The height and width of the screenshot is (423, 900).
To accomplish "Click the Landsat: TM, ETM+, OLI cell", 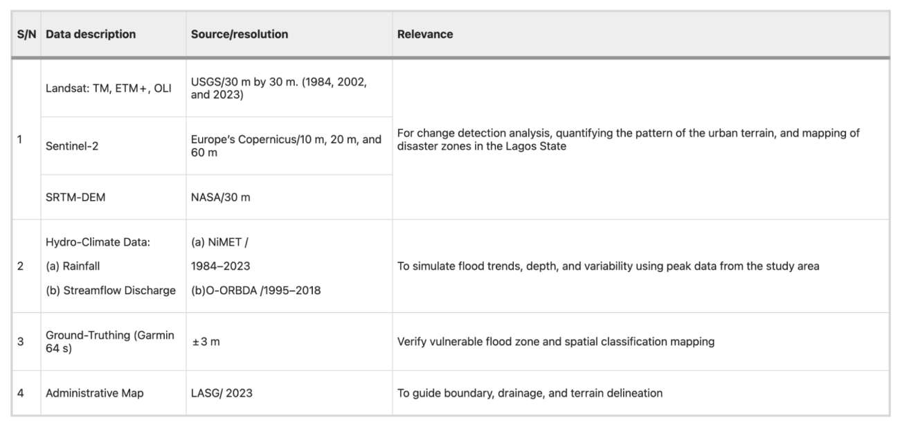I will click(108, 88).
